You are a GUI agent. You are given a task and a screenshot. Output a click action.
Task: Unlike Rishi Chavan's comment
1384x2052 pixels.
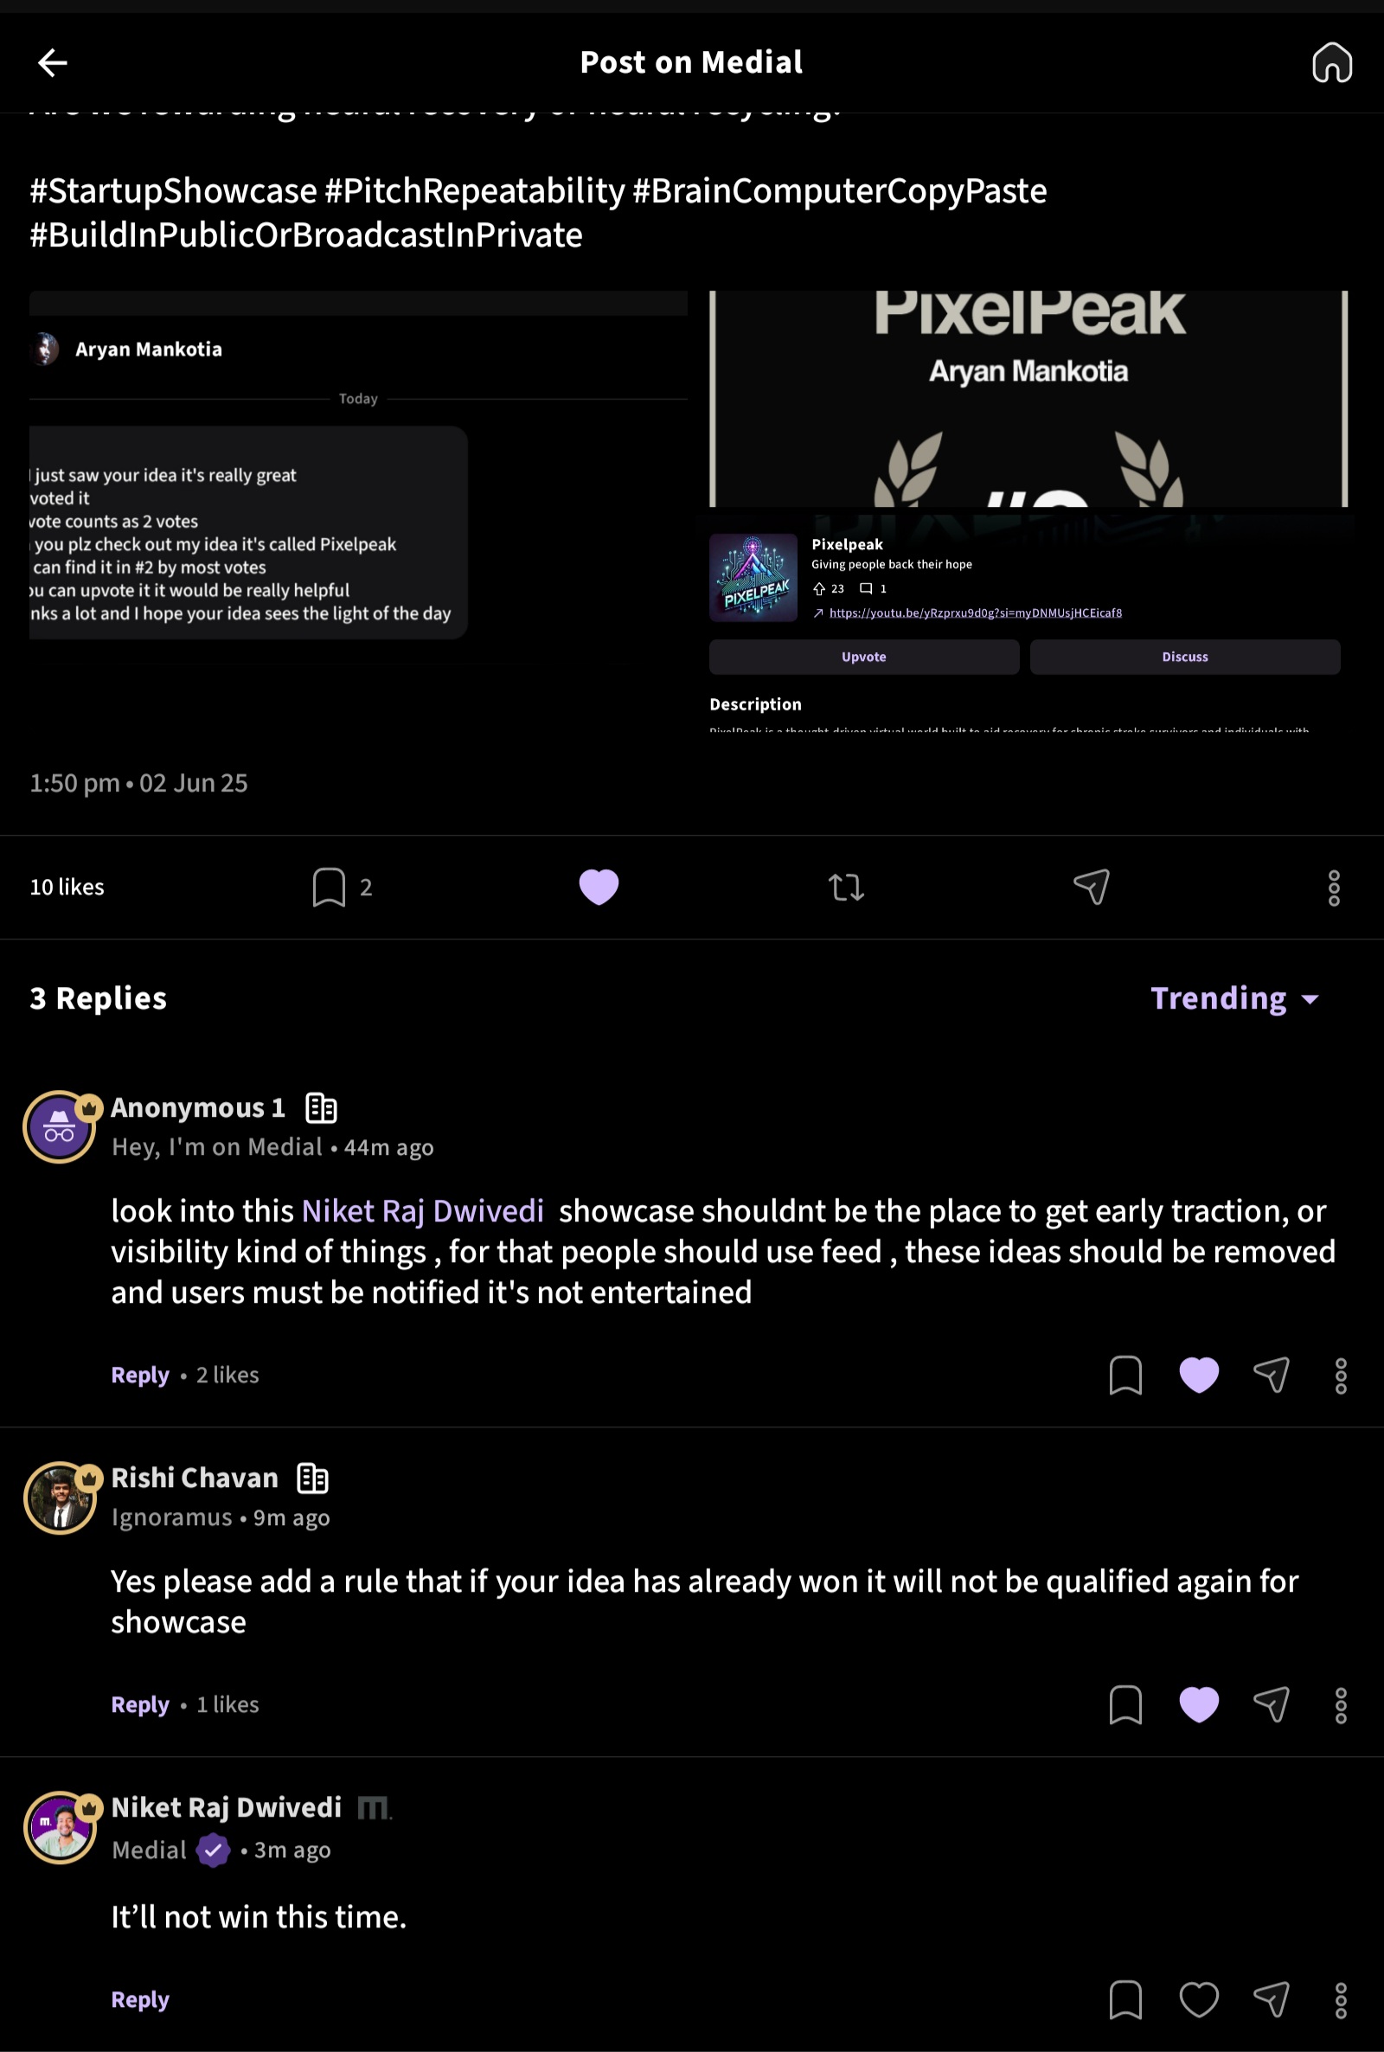point(1199,1704)
